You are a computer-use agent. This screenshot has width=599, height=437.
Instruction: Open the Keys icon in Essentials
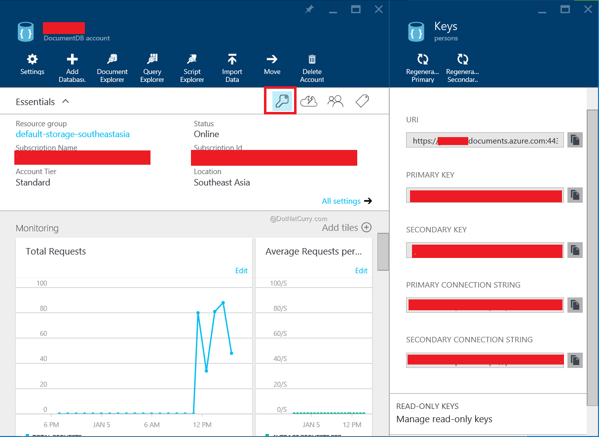point(280,102)
